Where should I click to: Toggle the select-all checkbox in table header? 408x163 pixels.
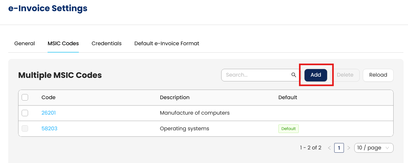(x=25, y=97)
